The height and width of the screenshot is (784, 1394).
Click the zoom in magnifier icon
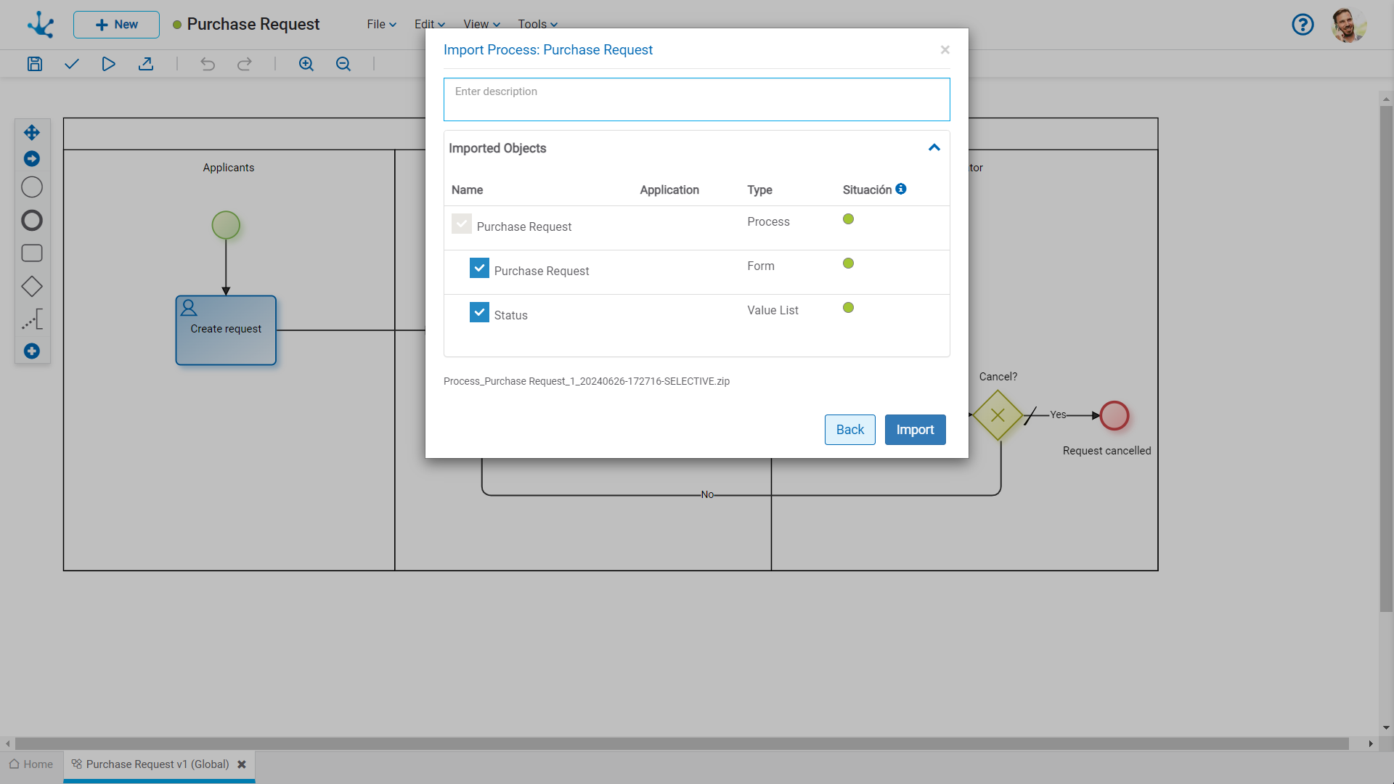tap(306, 64)
